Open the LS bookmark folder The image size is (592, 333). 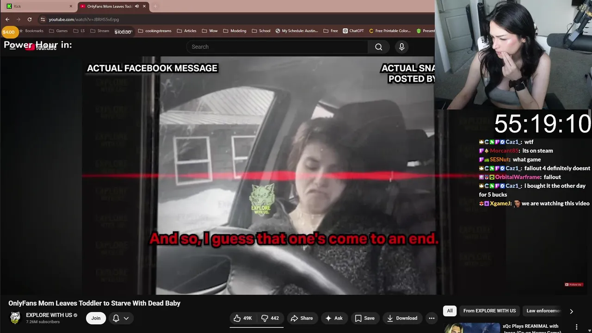coord(79,31)
